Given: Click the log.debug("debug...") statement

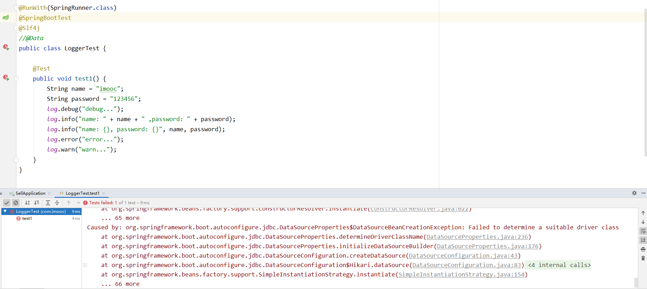Looking at the screenshot, I should [x=85, y=109].
